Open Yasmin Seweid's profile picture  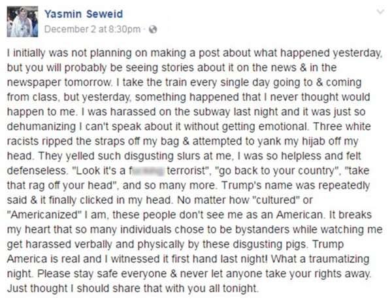coord(22,22)
